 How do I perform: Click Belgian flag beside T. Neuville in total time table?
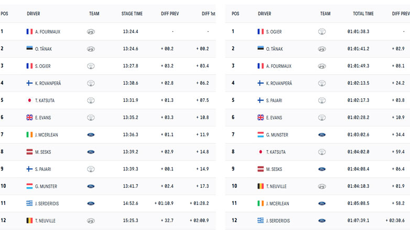tap(261, 186)
